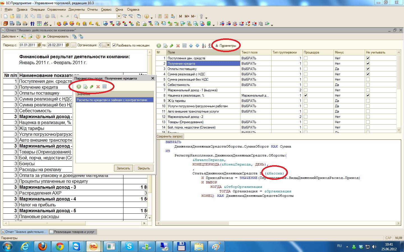The height and width of the screenshot is (252, 404).
Task: Edit field row with pencil icon in fields toolbar
Action: point(171,46)
